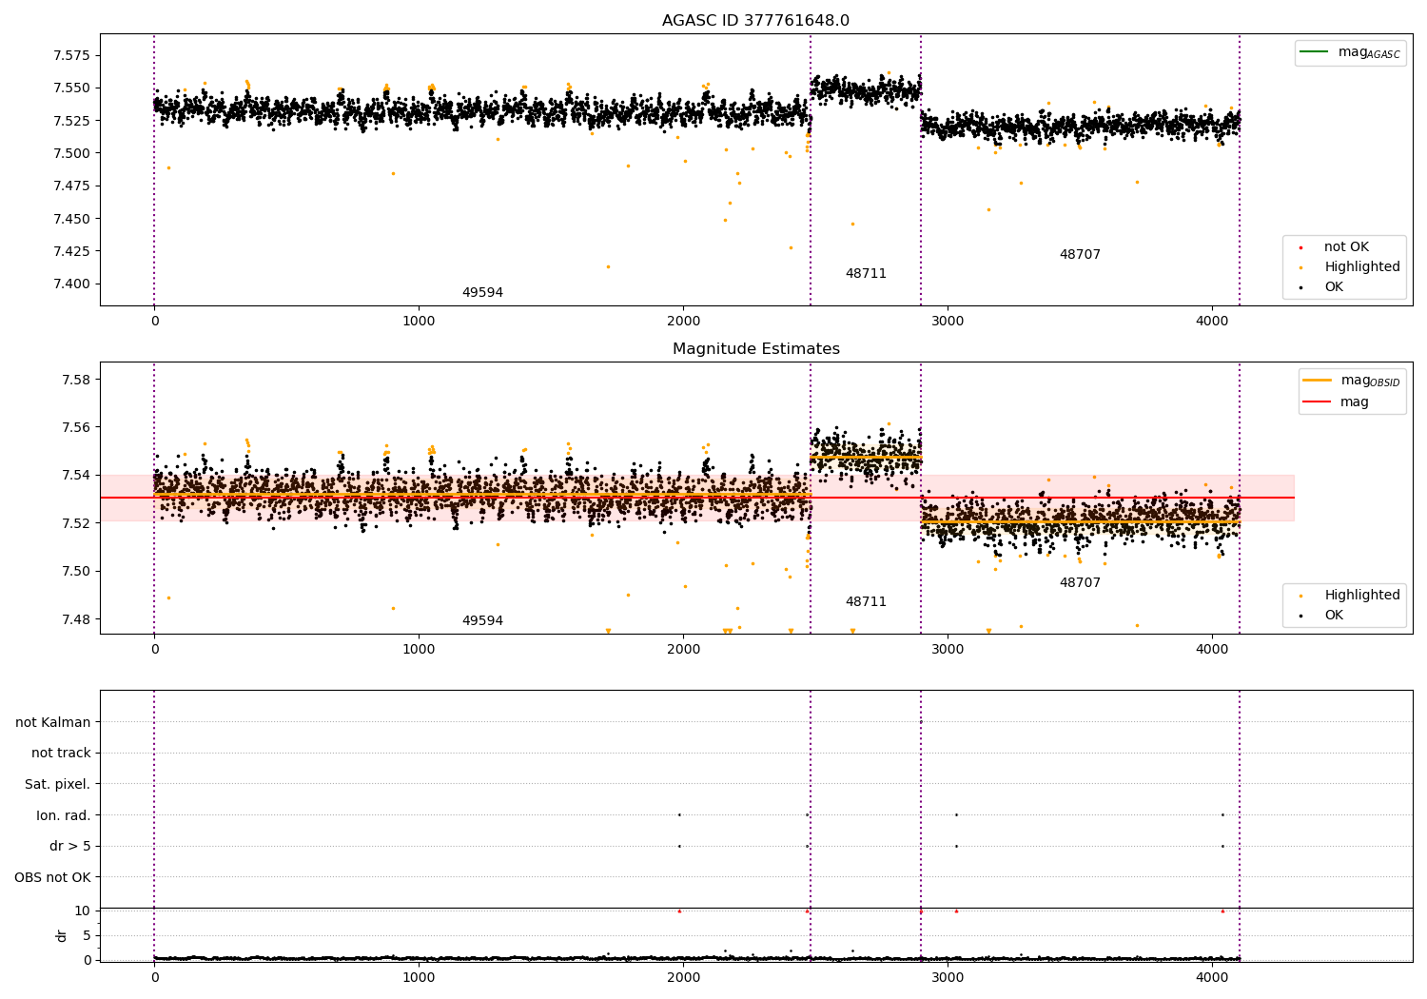The width and height of the screenshot is (1427, 999).
Task: Click the '7.500' y-axis tick
Action: click(x=71, y=153)
